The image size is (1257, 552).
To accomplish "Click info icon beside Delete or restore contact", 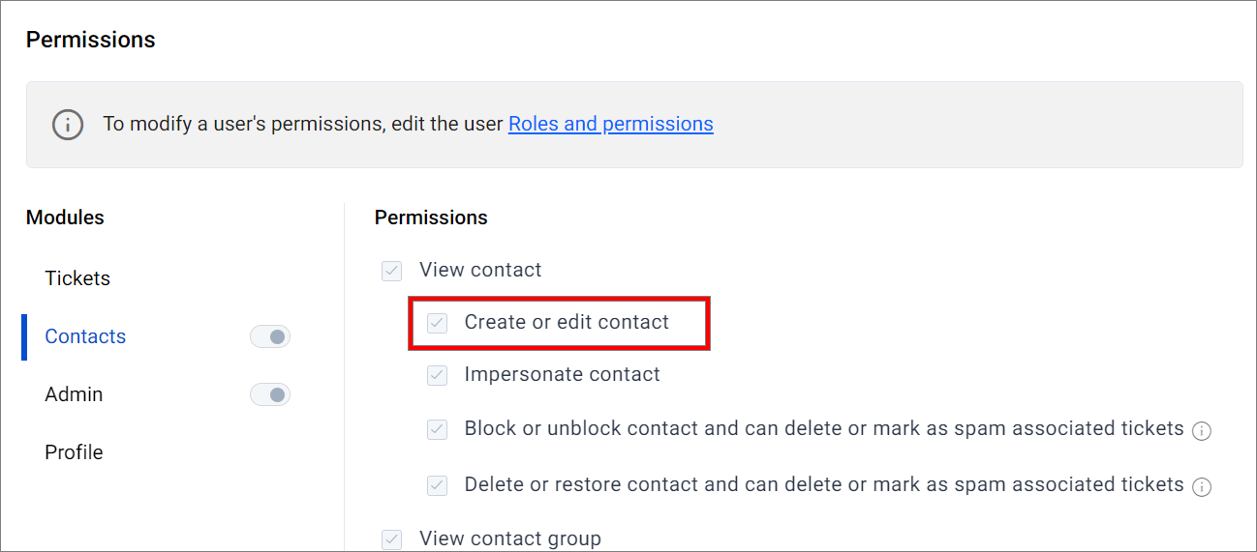I will pyautogui.click(x=1202, y=487).
